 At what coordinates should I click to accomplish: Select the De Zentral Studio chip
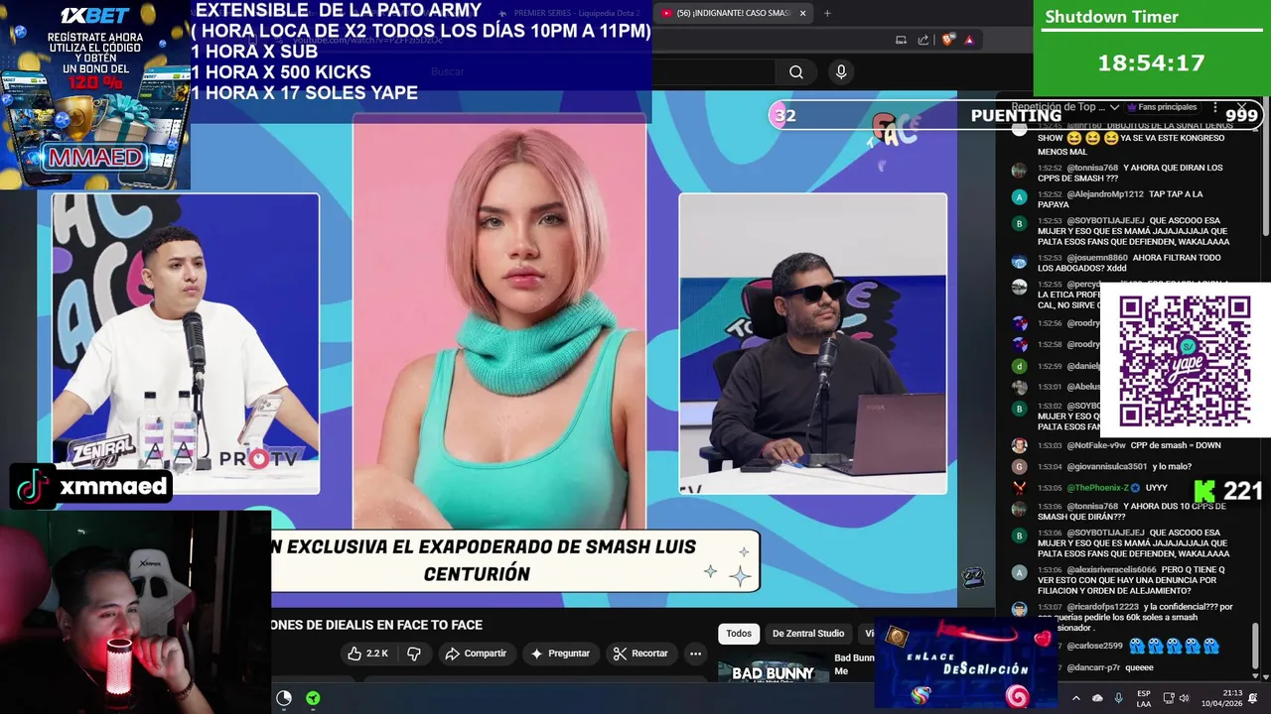click(x=808, y=634)
